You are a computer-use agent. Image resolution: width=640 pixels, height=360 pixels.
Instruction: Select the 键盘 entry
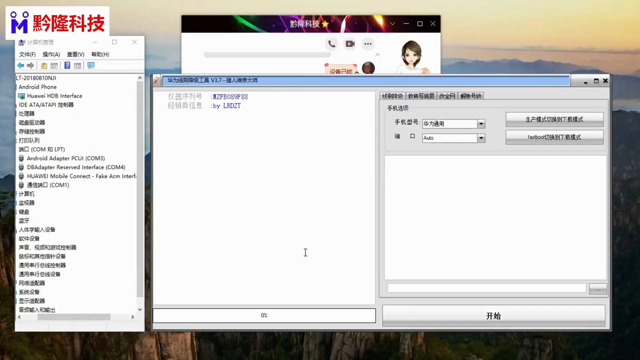(24, 212)
